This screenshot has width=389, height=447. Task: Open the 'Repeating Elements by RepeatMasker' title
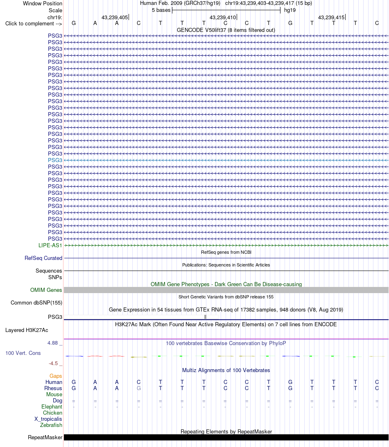pos(226,431)
